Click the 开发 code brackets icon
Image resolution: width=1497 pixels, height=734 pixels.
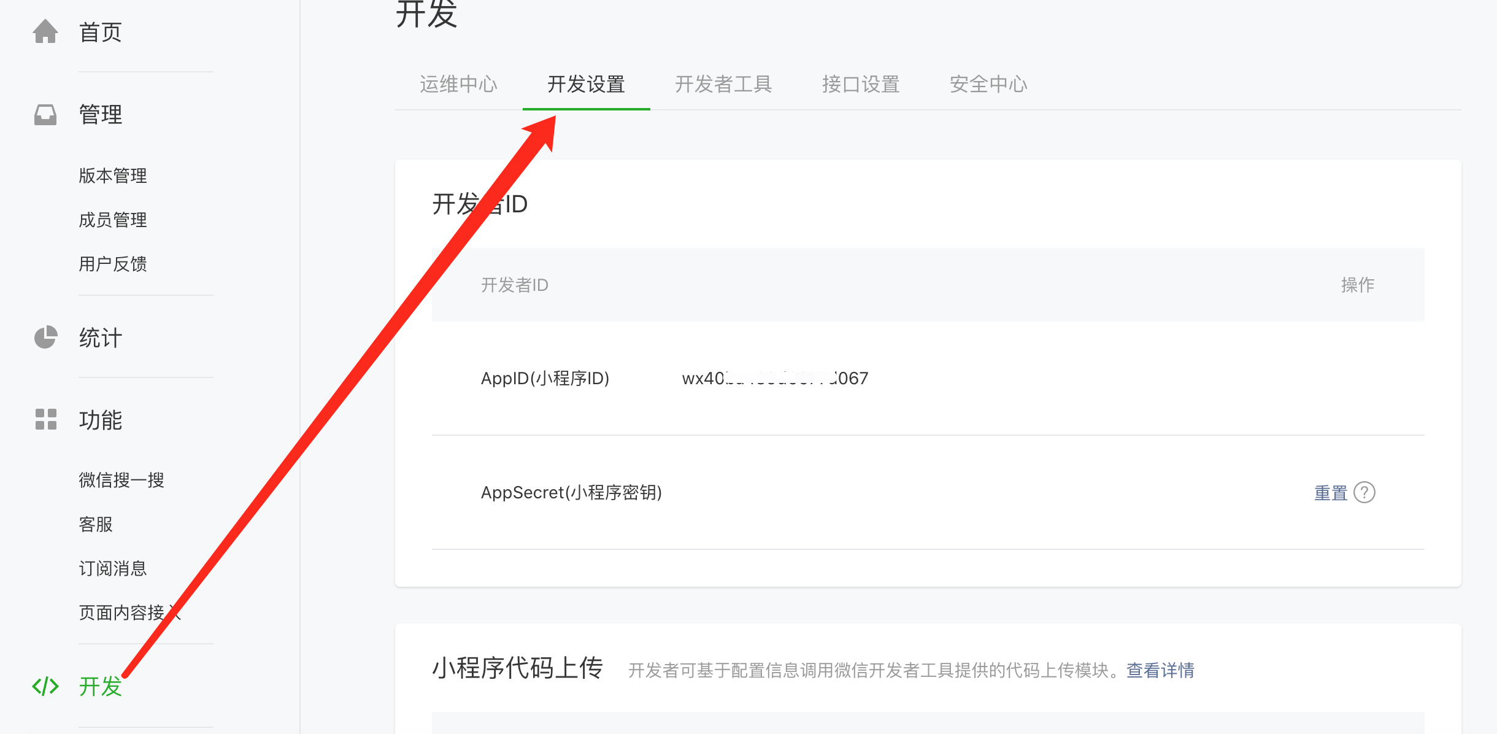point(45,686)
